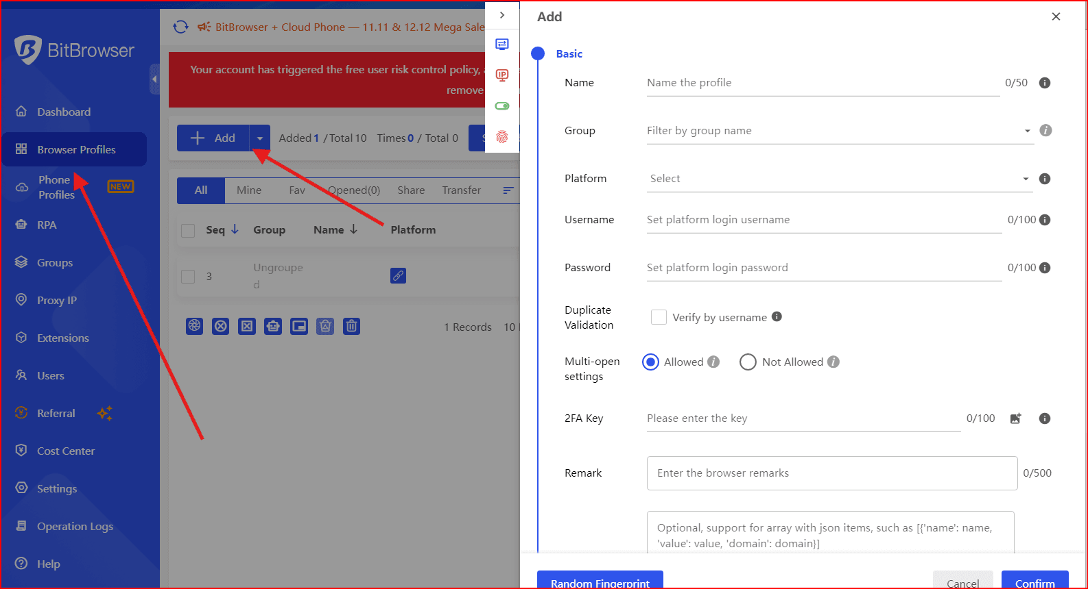The image size is (1088, 589).
Task: Click the refresh icon beside announcement banner
Action: pos(180,27)
